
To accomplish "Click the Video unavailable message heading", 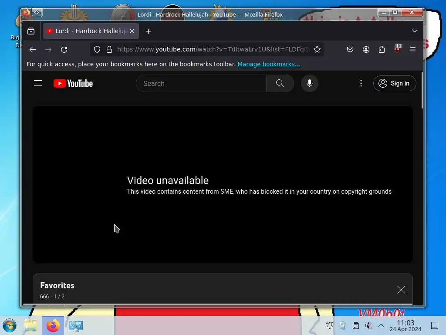I will click(x=168, y=180).
